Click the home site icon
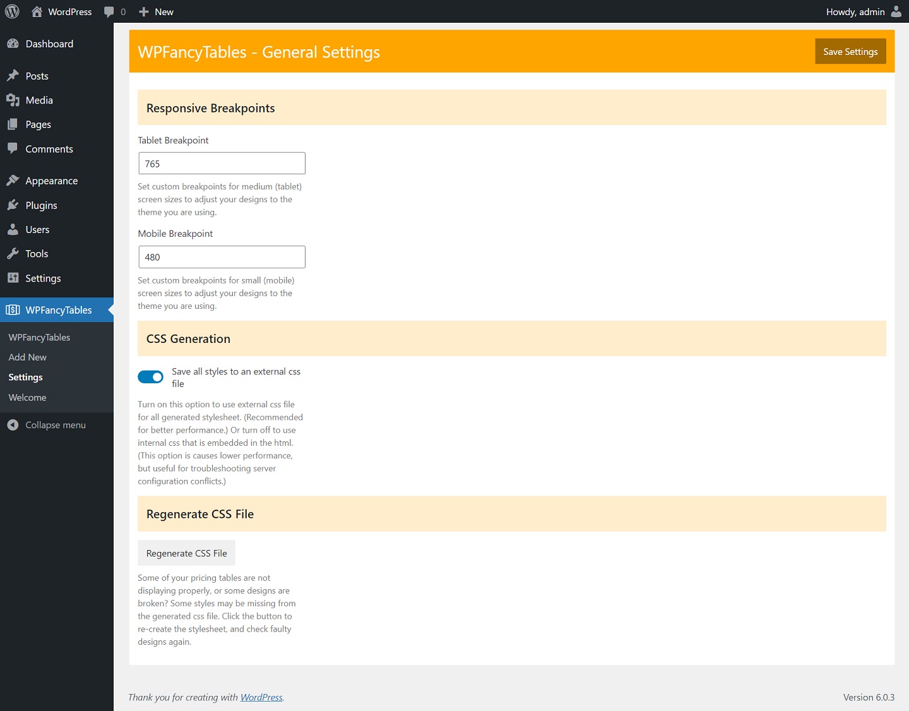 37,11
